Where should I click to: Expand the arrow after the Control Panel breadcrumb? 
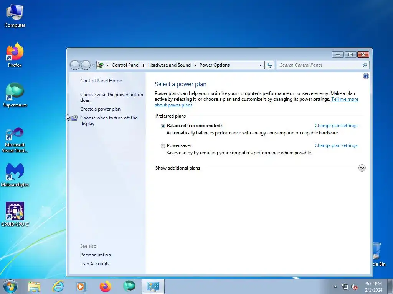pos(144,65)
